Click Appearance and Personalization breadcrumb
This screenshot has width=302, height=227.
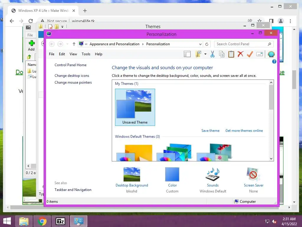(x=114, y=44)
